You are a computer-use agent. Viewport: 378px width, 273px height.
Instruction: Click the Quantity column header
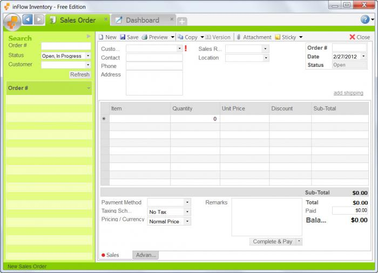pos(195,108)
